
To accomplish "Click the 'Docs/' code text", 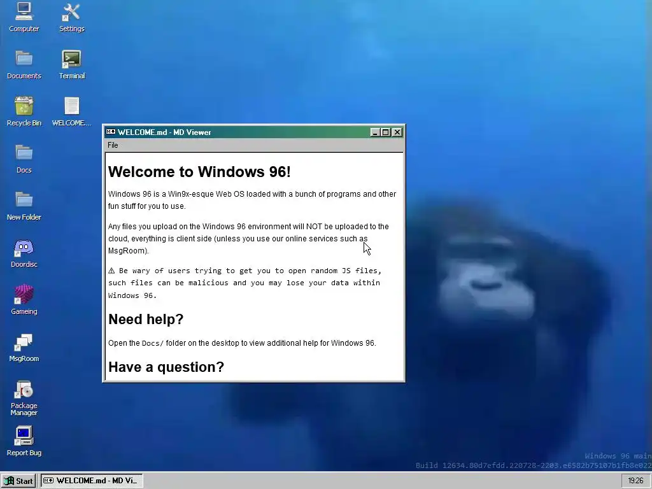I will [x=153, y=343].
